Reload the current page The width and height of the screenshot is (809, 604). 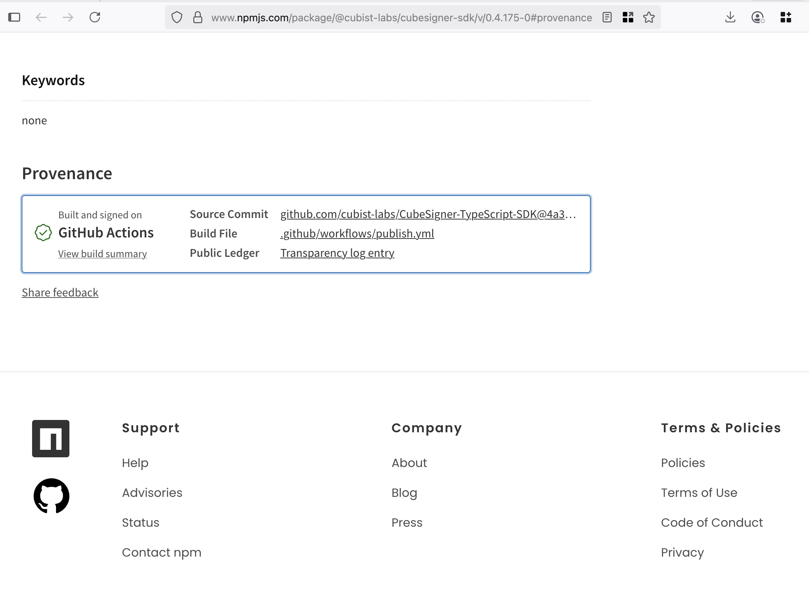pos(95,17)
